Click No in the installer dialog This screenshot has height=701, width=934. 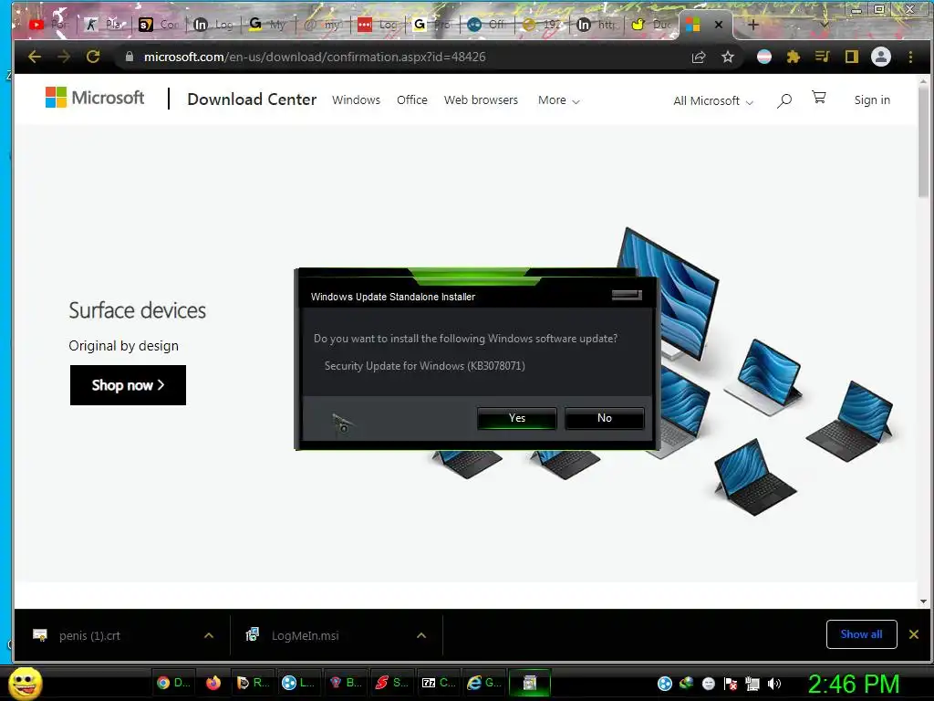(x=604, y=418)
